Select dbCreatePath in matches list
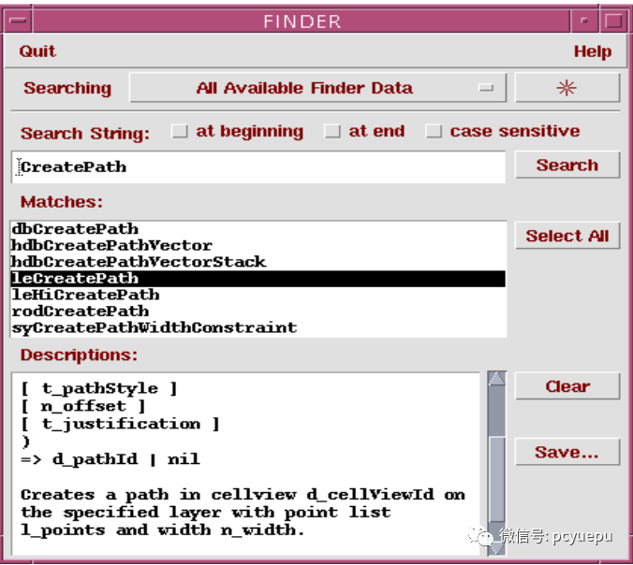Screen dimensions: 633x565 point(258,229)
